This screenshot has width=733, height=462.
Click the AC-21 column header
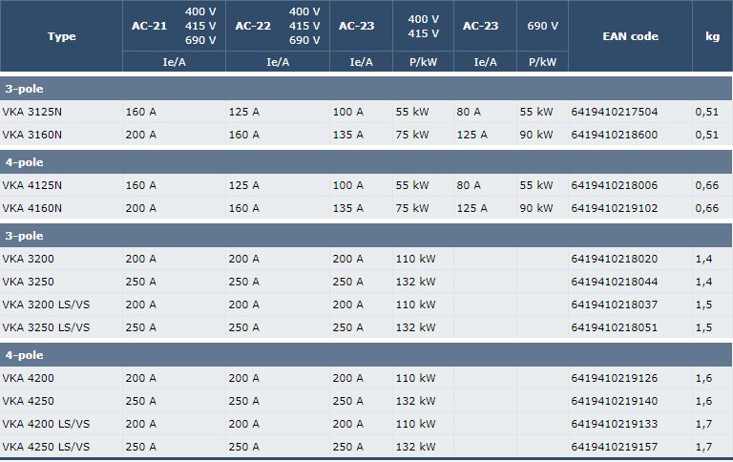click(149, 26)
